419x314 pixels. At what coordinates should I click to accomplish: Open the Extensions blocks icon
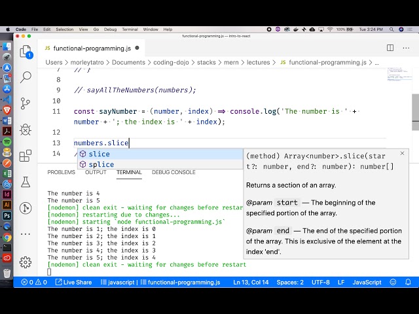coord(26,156)
